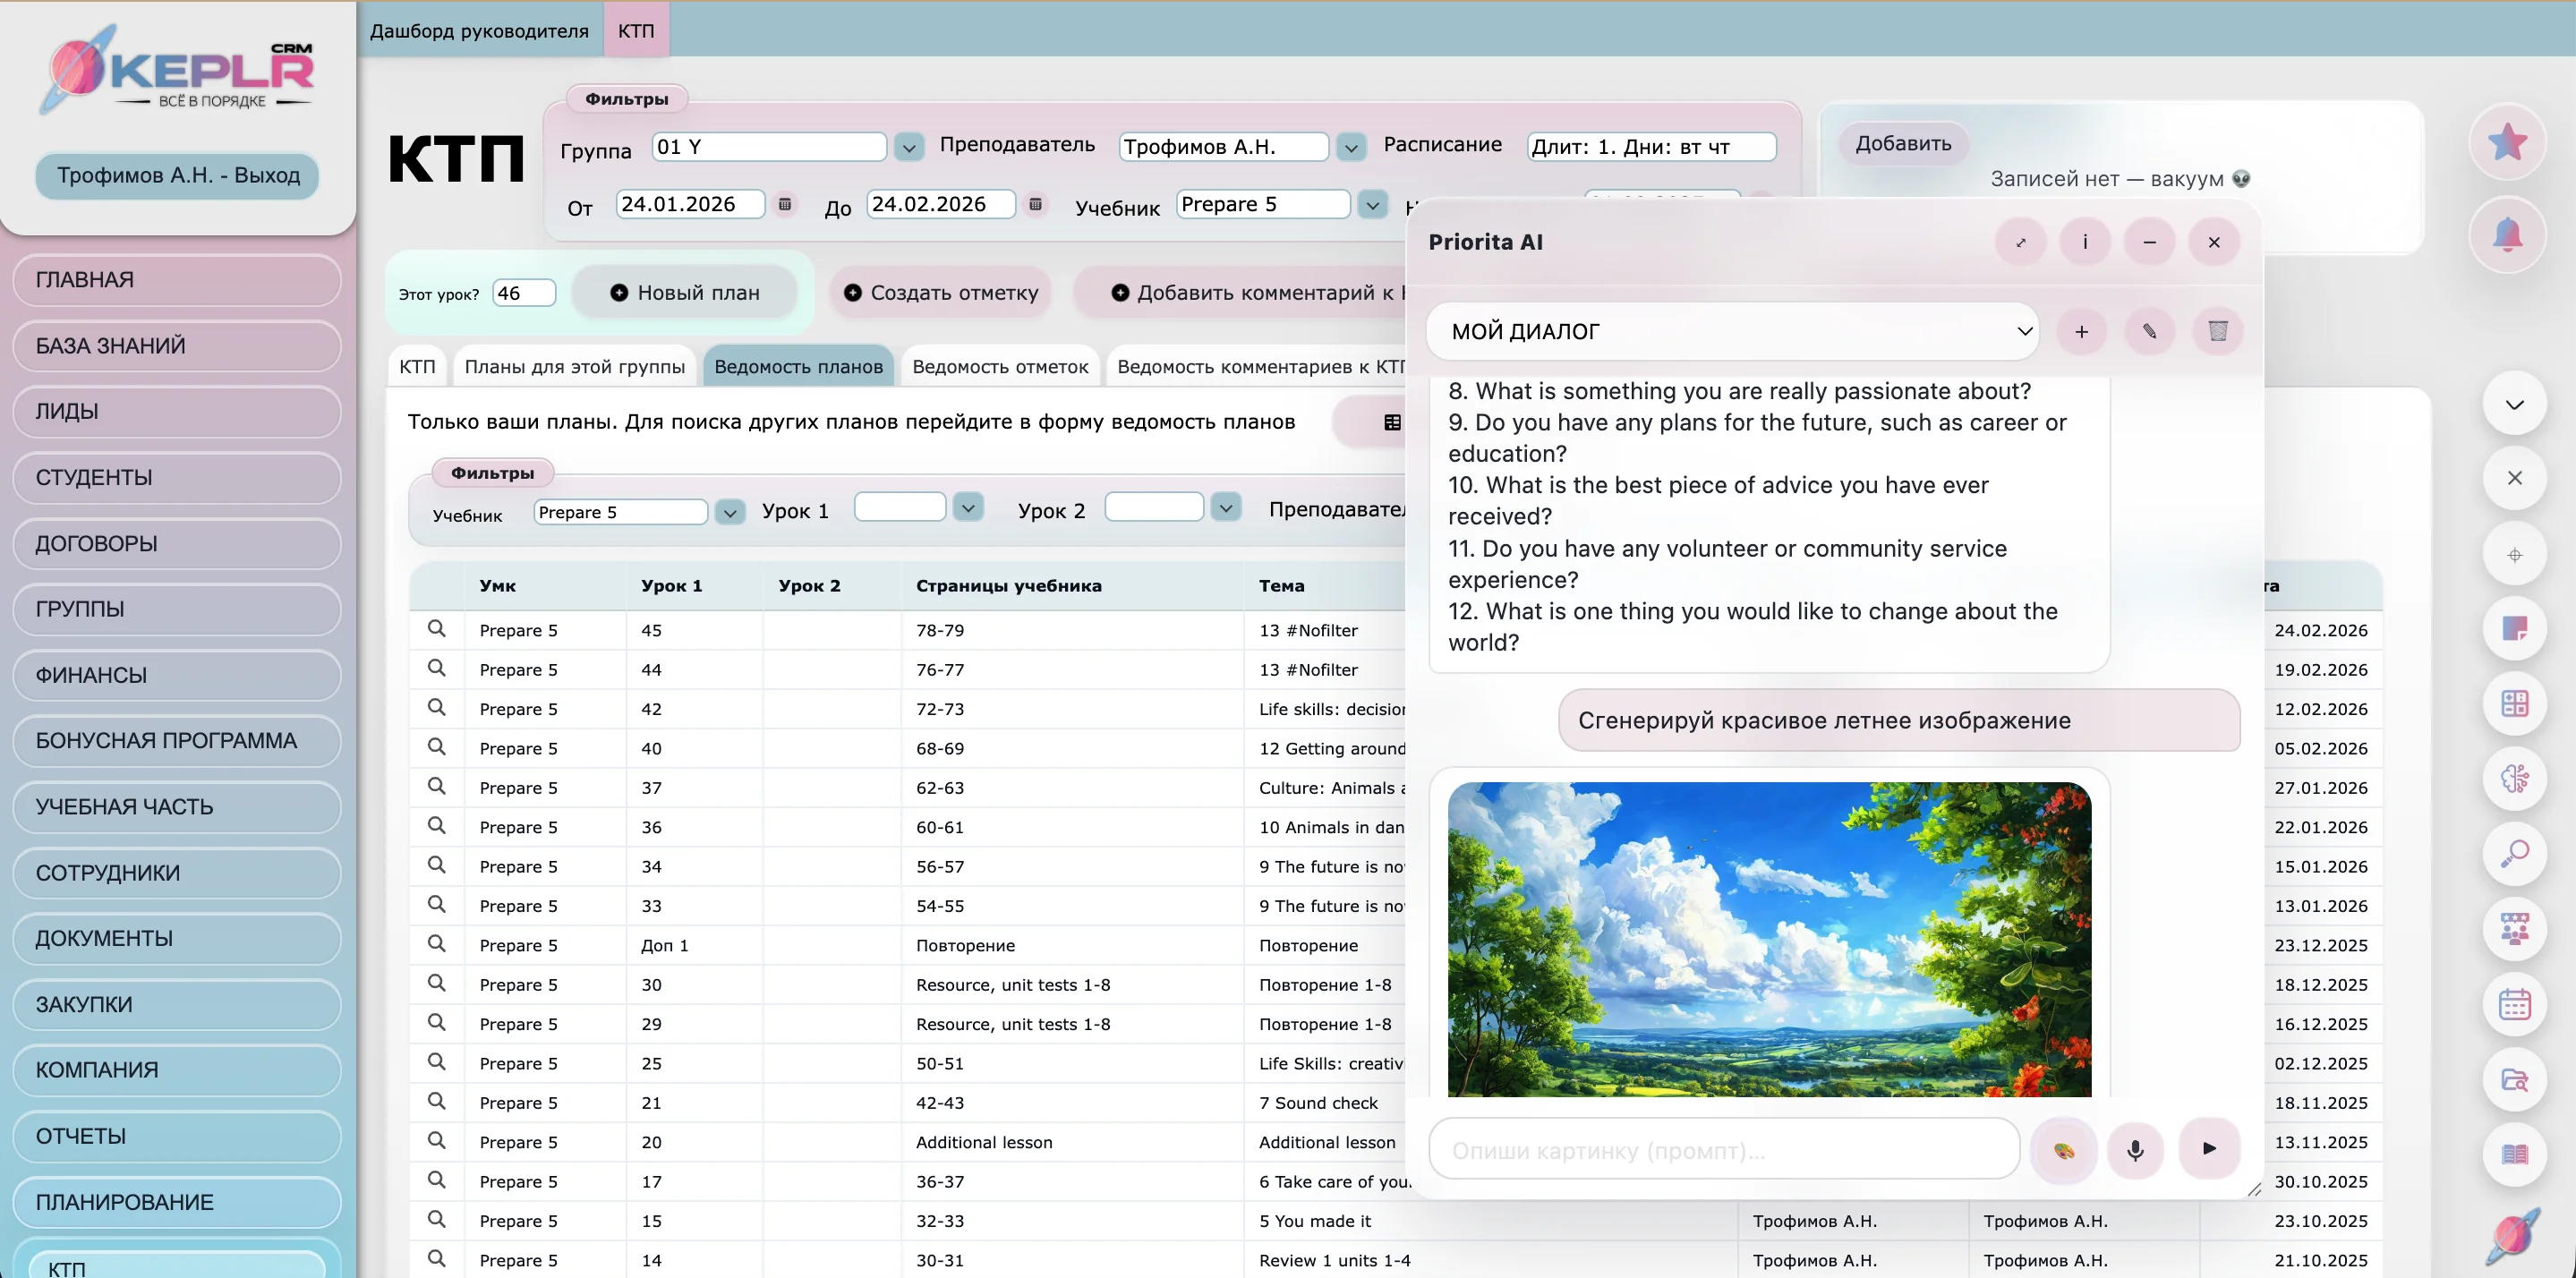Image resolution: width=2576 pixels, height=1278 pixels.
Task: Open the sticky note icon in right toolbar
Action: [x=2514, y=629]
